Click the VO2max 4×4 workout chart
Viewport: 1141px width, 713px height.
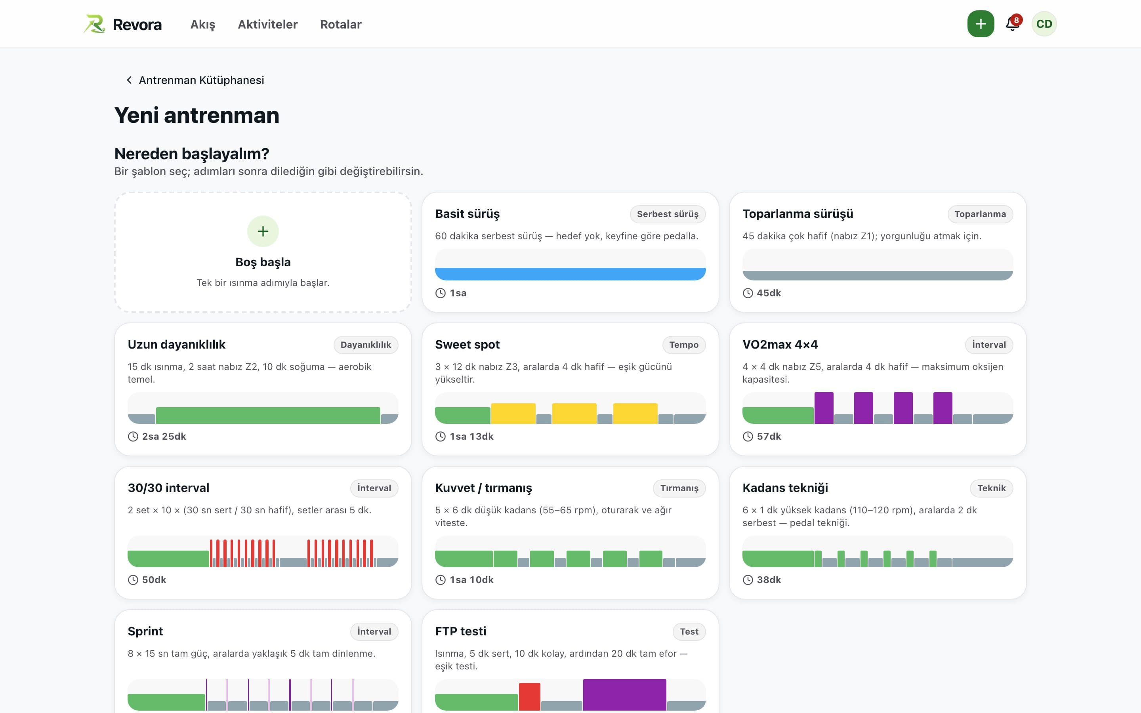[878, 408]
